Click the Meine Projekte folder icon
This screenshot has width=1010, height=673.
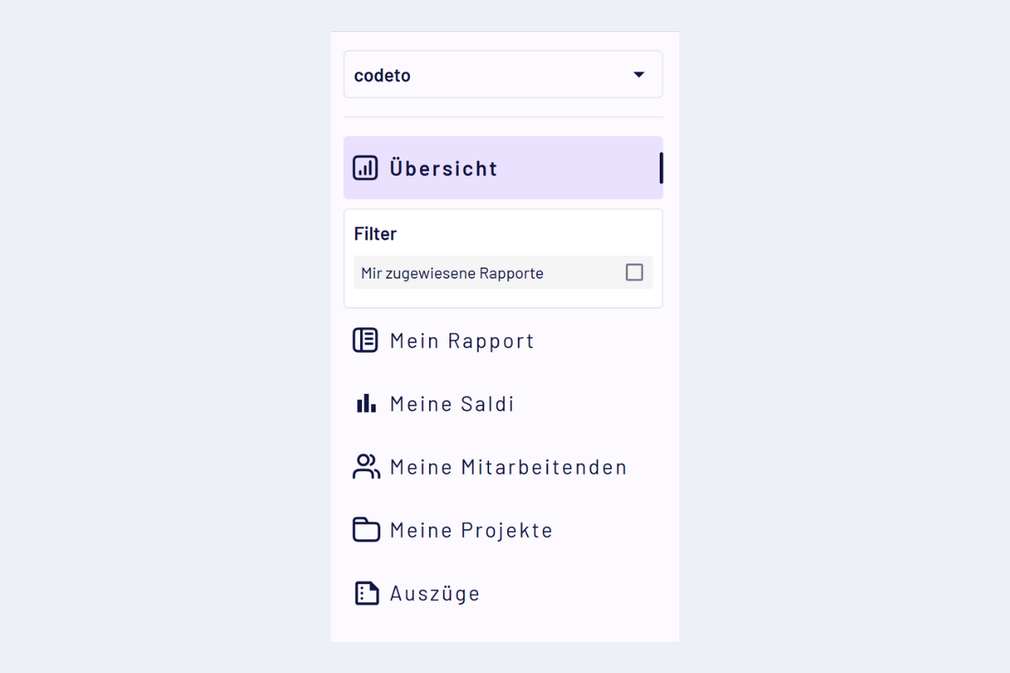pyautogui.click(x=365, y=530)
